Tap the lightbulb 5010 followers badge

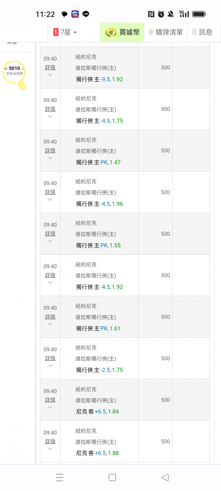(x=14, y=75)
